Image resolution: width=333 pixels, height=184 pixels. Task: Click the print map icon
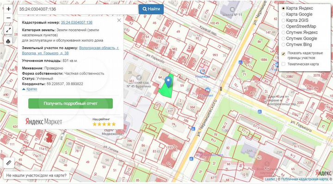pos(8,41)
